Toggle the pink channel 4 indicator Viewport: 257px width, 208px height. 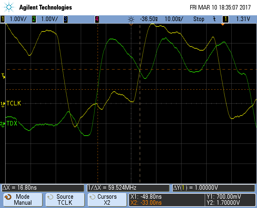pos(97,19)
